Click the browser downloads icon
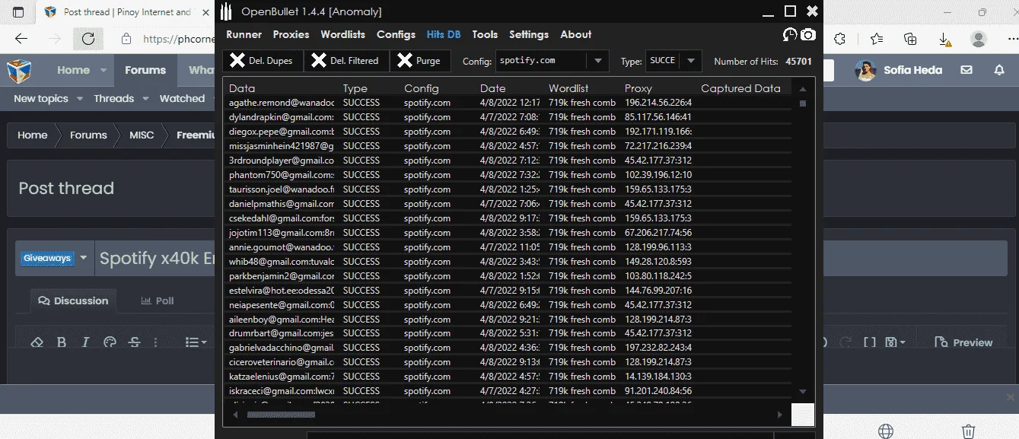The height and width of the screenshot is (439, 1019). [944, 39]
